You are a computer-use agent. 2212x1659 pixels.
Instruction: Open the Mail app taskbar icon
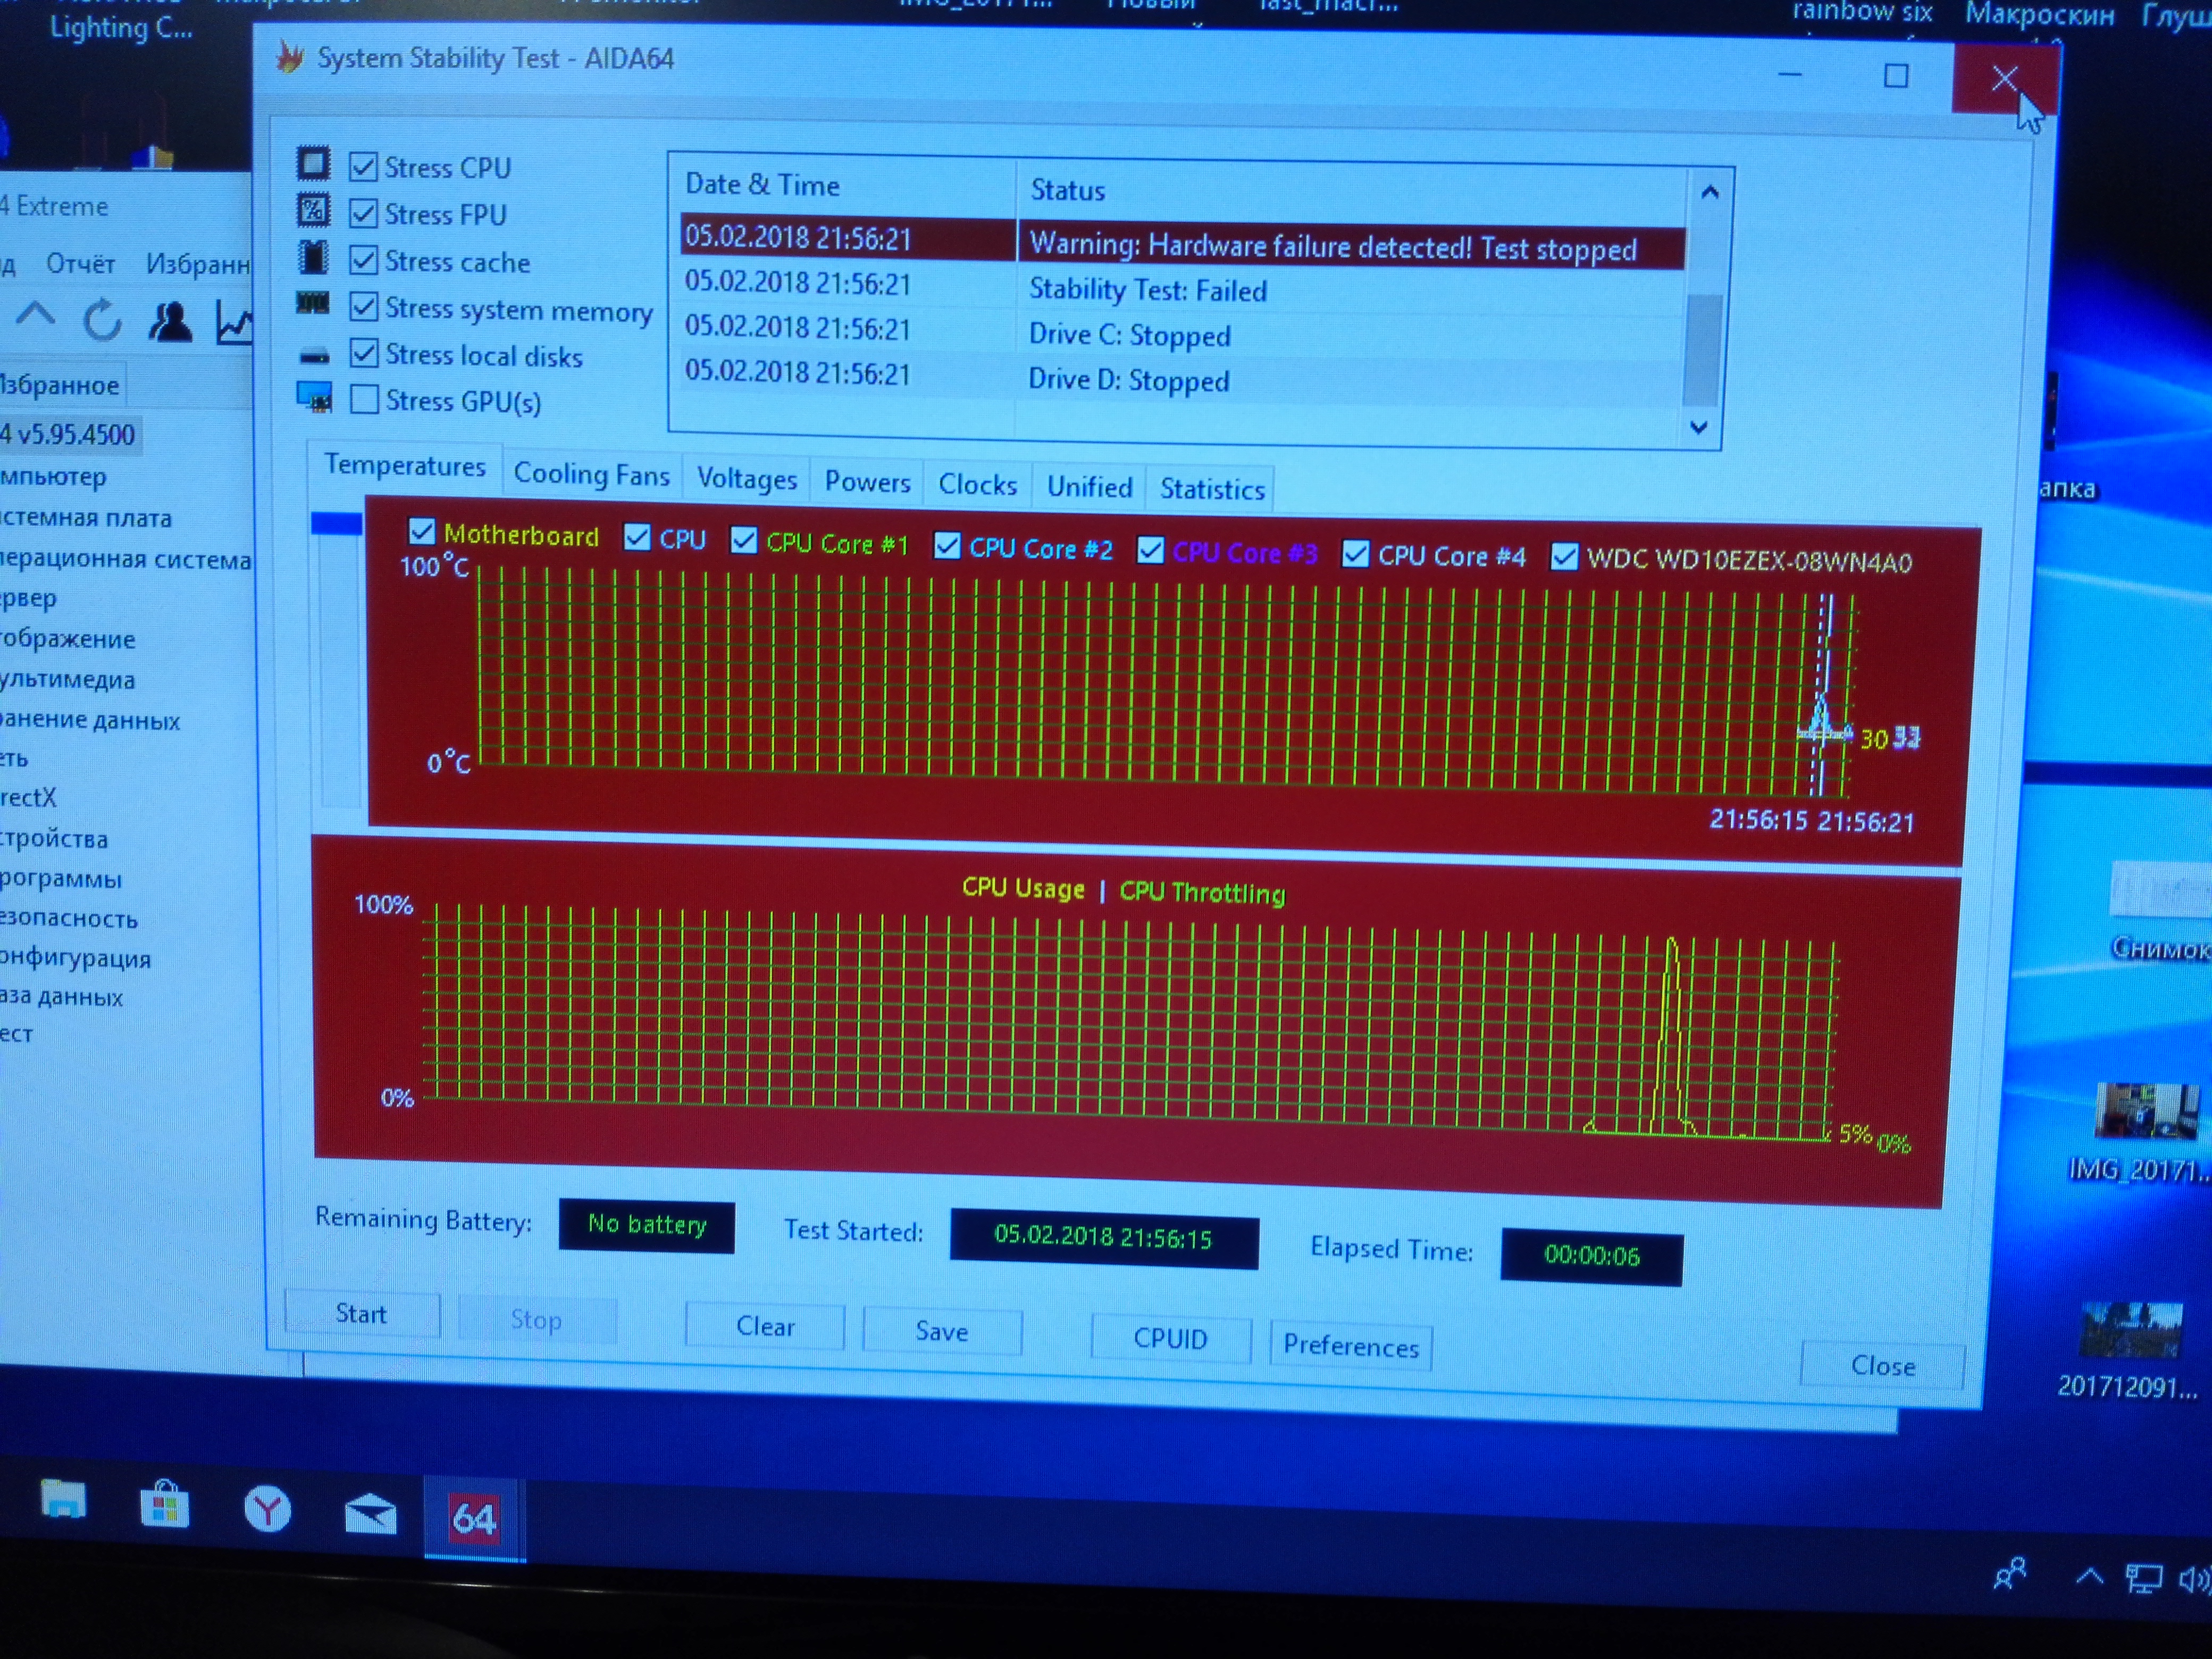[370, 1513]
